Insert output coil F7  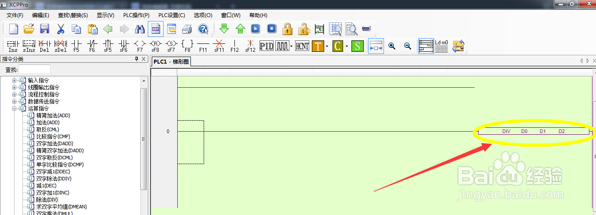tap(140, 46)
